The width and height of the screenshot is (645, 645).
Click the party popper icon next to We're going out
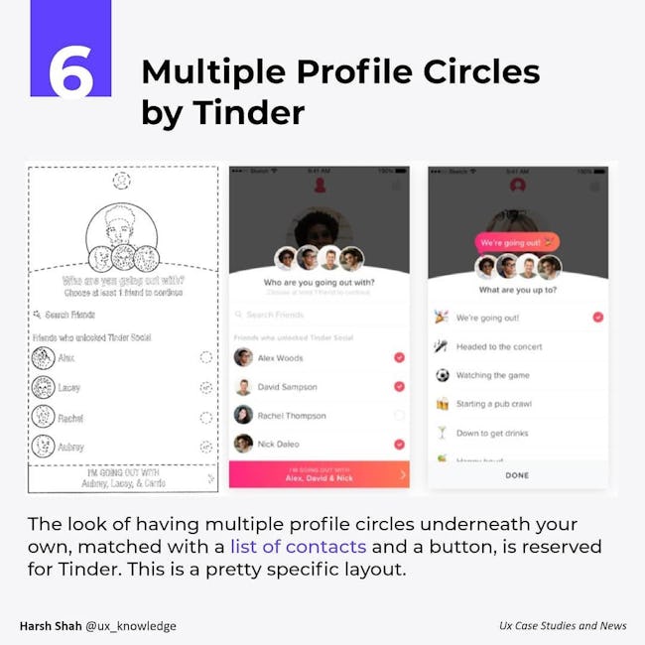(442, 318)
